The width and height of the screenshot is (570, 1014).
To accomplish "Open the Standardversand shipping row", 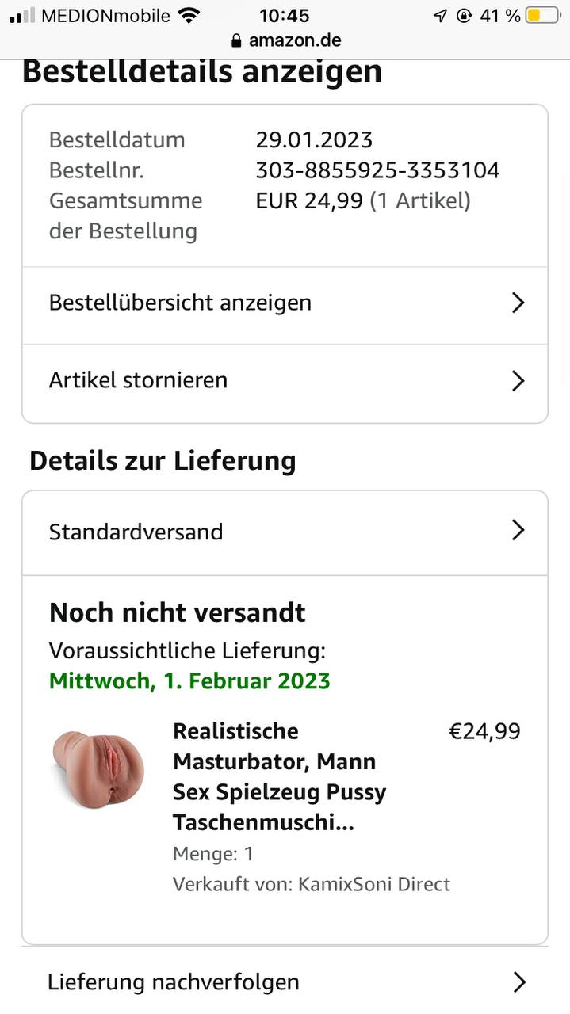I will 136,532.
